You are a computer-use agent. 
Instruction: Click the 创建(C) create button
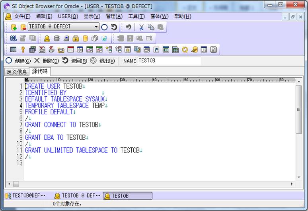(x=18, y=61)
